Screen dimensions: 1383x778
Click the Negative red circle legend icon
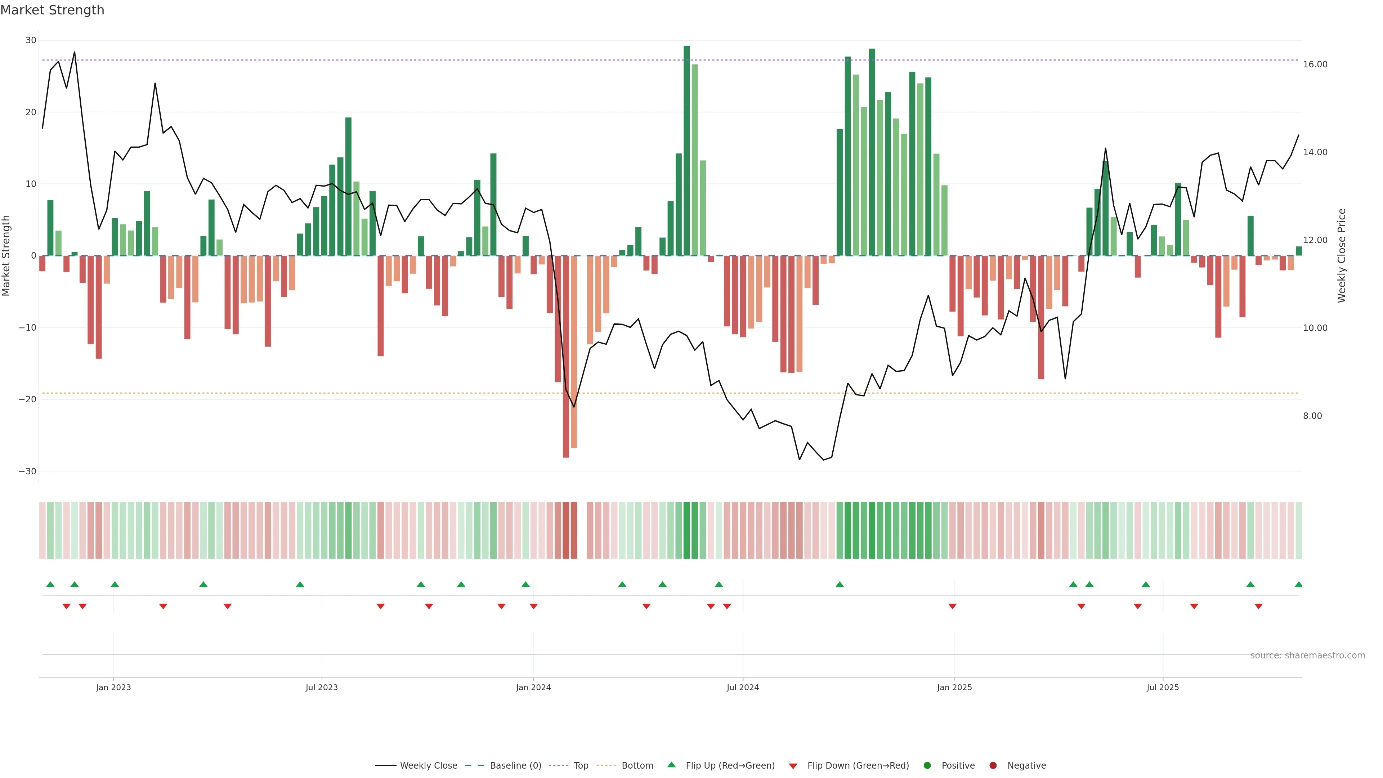click(993, 766)
